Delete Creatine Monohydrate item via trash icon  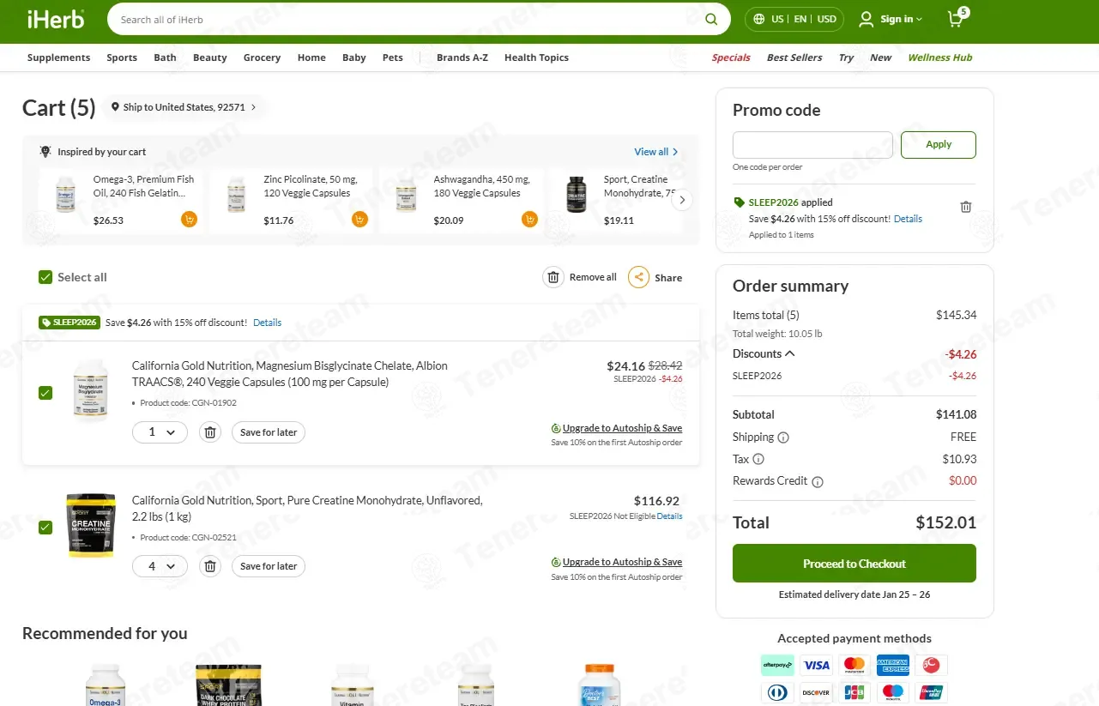[210, 566]
